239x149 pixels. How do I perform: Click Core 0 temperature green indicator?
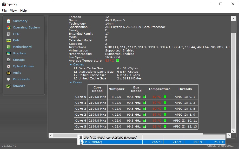[165, 96]
